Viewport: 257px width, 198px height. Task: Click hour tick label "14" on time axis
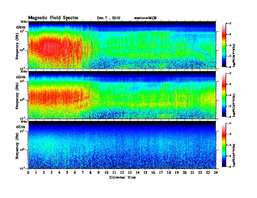[138, 172]
